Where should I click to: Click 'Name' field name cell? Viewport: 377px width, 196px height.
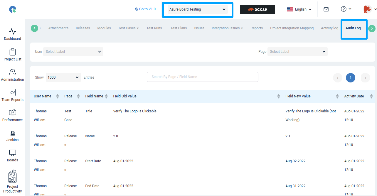[x=90, y=136]
